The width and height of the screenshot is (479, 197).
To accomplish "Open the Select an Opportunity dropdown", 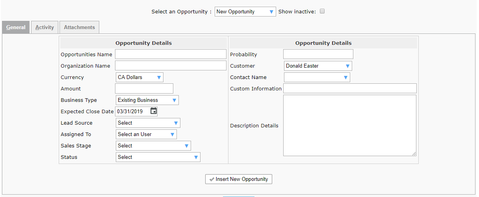I will pyautogui.click(x=245, y=12).
